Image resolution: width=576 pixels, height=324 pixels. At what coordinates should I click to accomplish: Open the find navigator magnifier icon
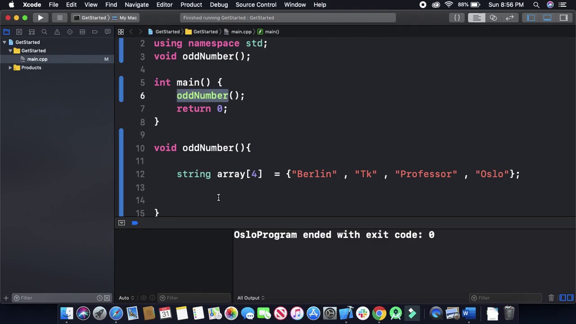point(44,32)
